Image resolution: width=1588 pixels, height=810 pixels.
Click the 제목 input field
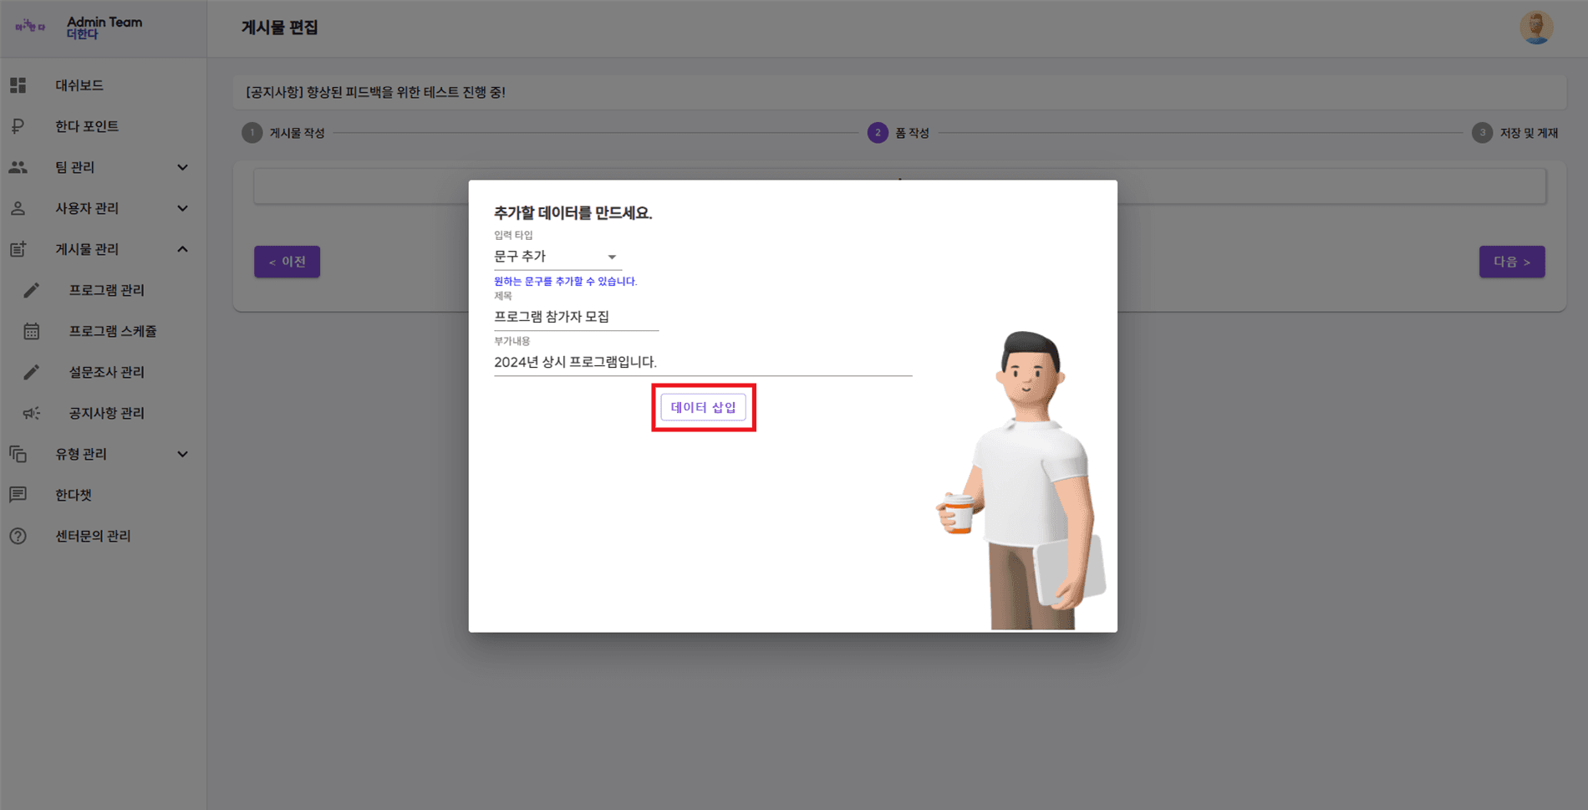point(576,317)
